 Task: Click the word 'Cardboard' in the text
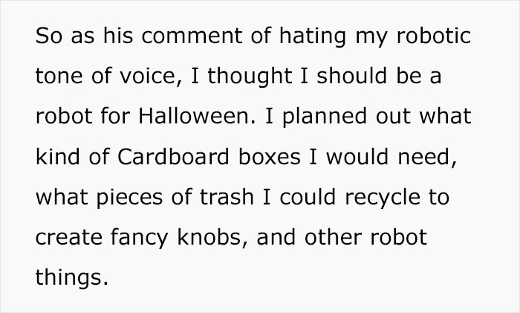coord(173,156)
